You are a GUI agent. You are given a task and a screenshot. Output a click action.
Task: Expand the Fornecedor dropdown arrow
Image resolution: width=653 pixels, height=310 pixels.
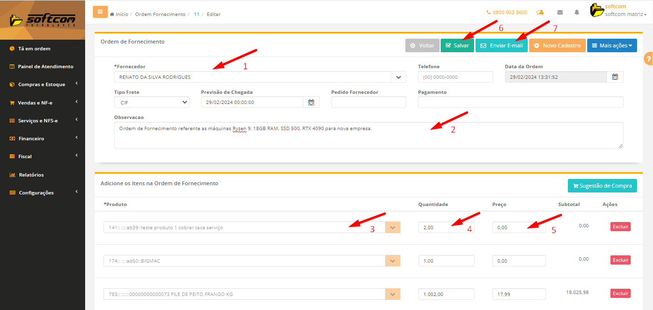coord(399,77)
